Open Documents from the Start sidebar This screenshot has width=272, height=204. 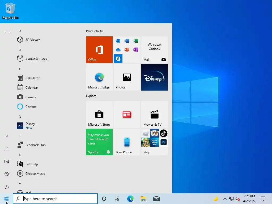pyautogui.click(x=7, y=149)
